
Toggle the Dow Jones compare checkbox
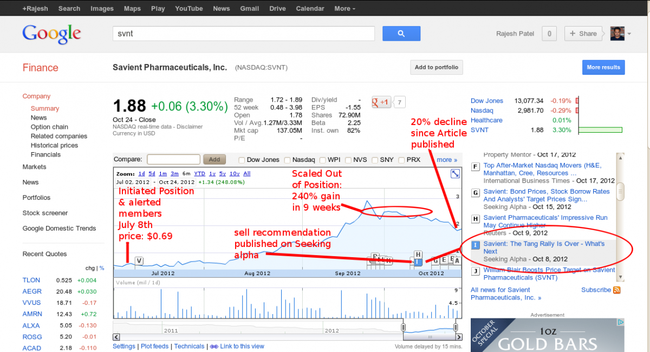click(242, 160)
